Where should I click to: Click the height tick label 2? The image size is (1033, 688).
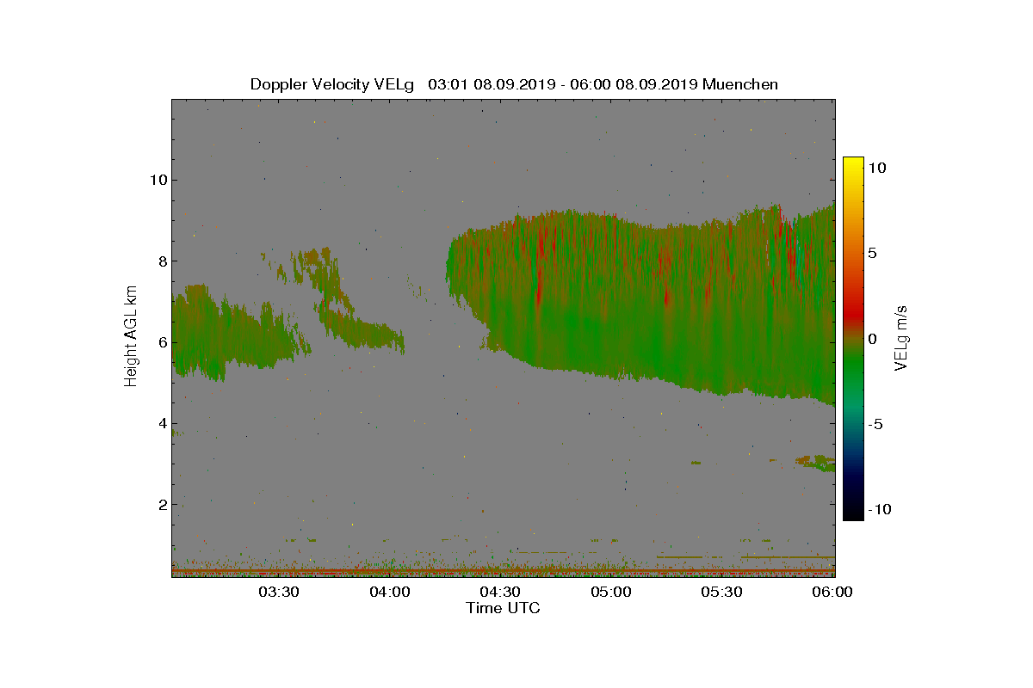(162, 504)
